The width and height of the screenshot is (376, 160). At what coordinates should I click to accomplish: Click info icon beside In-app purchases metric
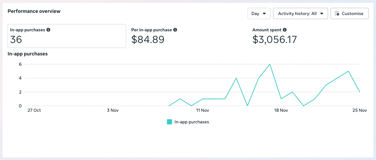pos(48,30)
